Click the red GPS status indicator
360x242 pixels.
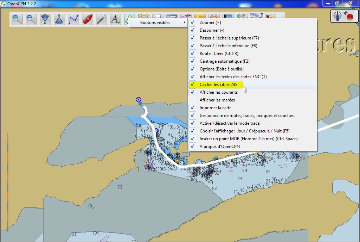(x=350, y=17)
